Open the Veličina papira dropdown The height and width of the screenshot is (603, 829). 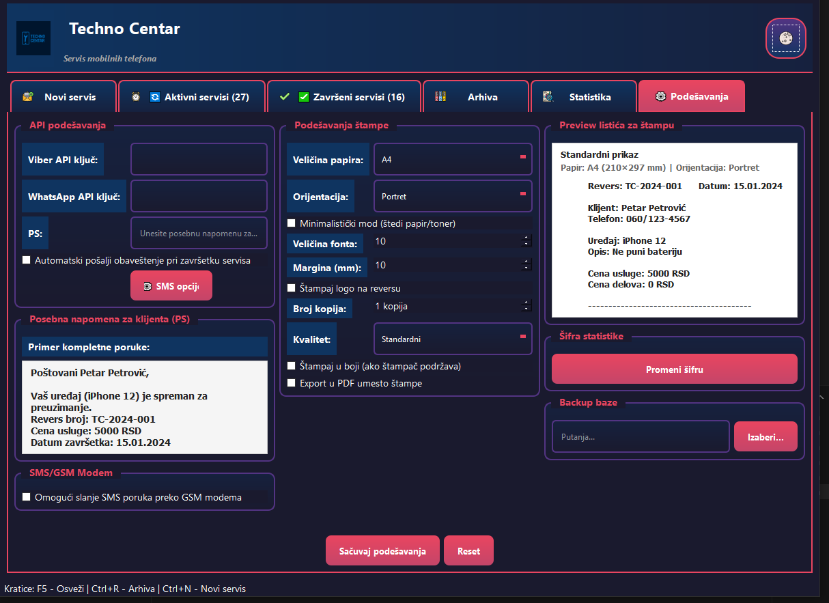point(453,159)
